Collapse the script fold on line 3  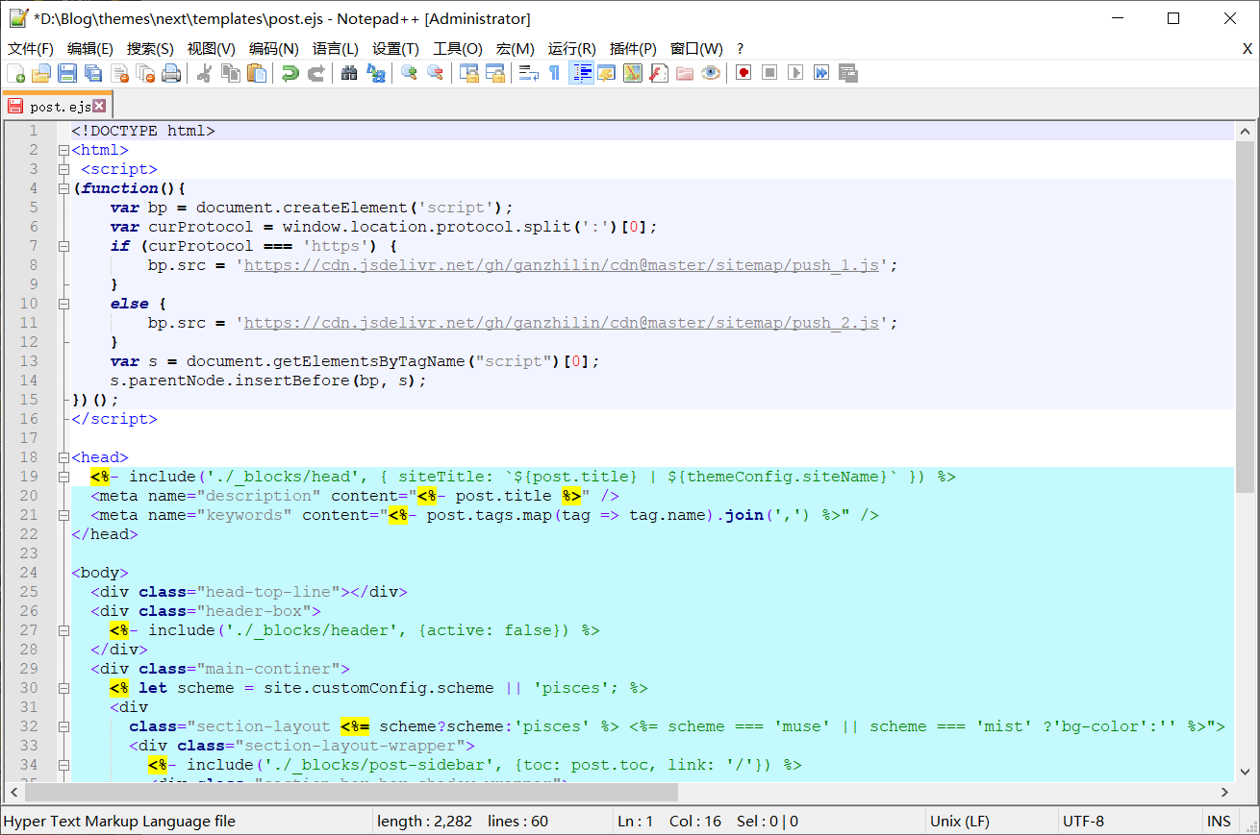tap(63, 169)
